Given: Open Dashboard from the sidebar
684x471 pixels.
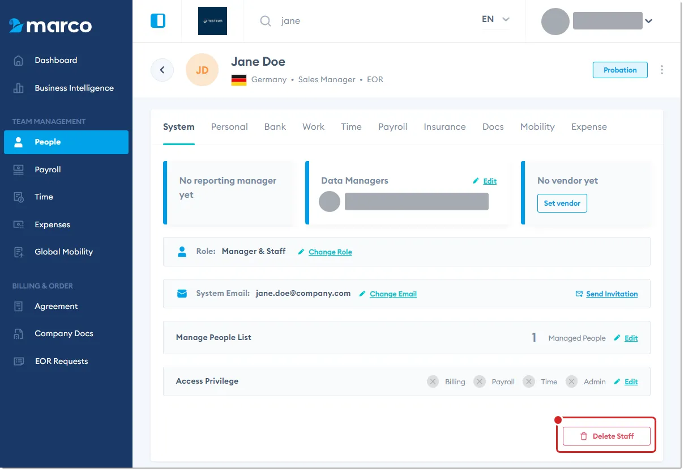Looking at the screenshot, I should coord(55,60).
